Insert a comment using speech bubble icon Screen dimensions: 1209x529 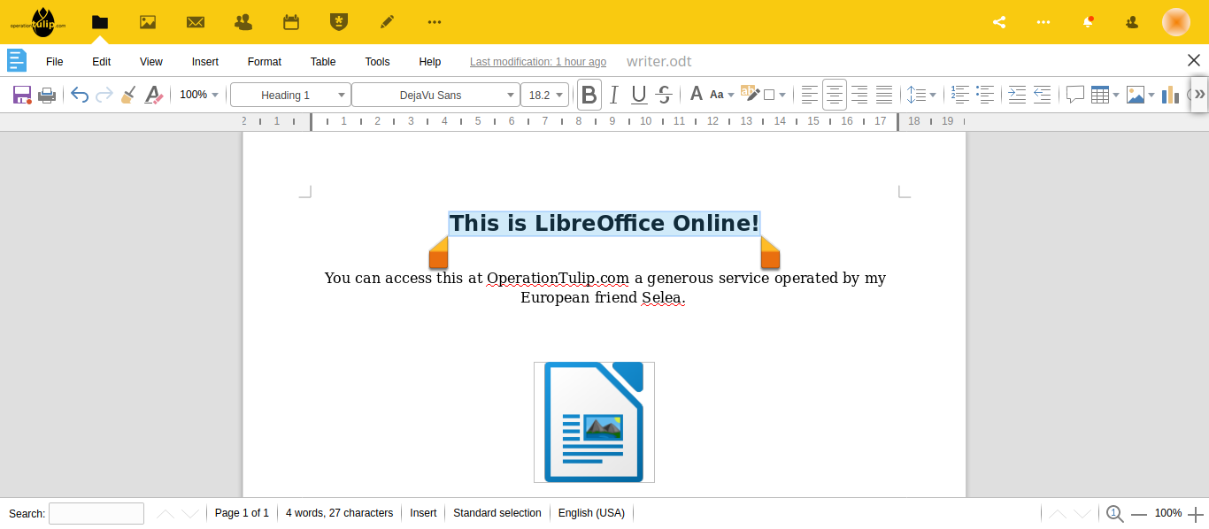(1075, 95)
